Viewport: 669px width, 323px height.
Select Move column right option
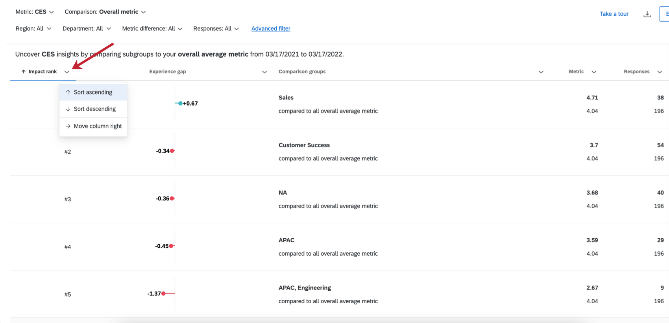[x=98, y=126]
